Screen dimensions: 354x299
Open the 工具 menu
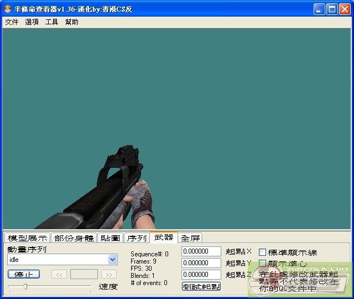pos(51,22)
